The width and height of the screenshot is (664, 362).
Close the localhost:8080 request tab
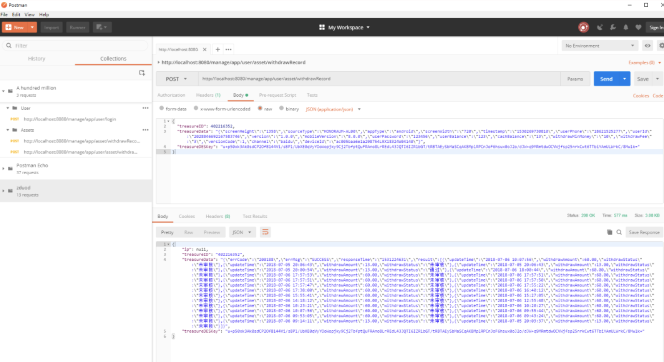coord(204,50)
